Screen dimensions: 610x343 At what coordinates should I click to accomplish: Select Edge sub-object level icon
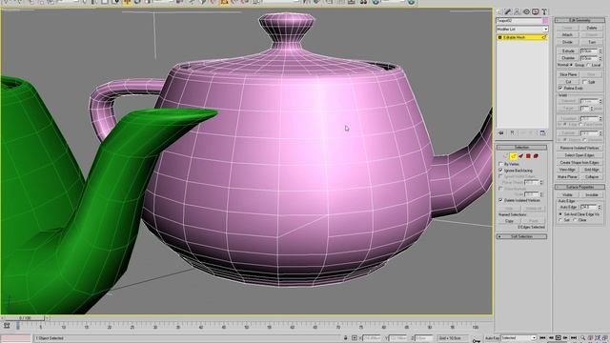[513, 156]
